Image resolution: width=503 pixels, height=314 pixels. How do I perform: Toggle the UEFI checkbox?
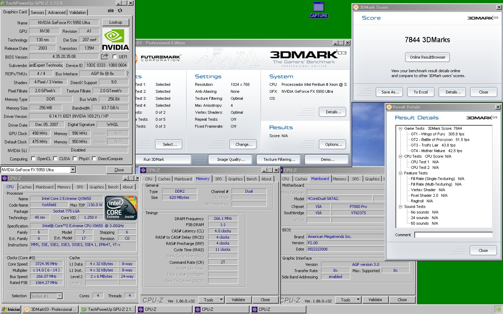[x=115, y=57]
